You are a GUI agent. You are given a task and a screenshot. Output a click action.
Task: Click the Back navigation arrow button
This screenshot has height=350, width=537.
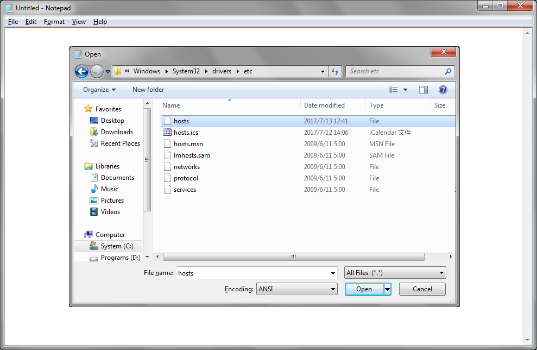click(81, 71)
